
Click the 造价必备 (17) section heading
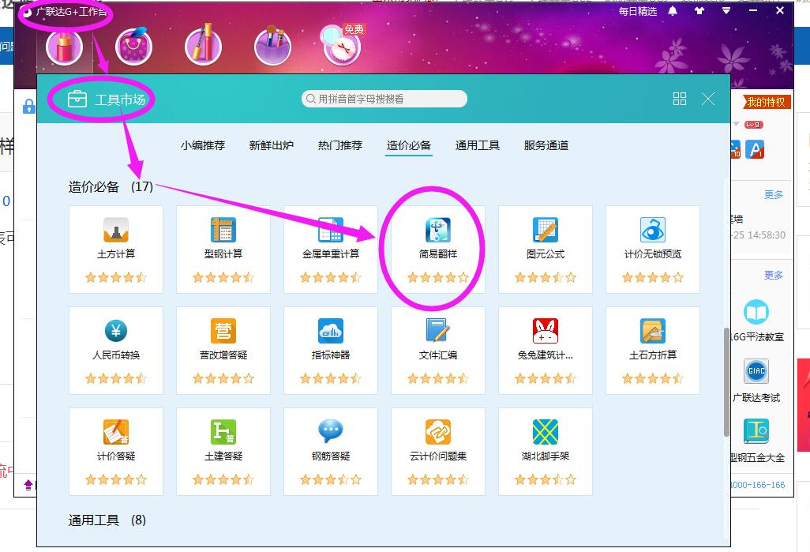(x=111, y=186)
